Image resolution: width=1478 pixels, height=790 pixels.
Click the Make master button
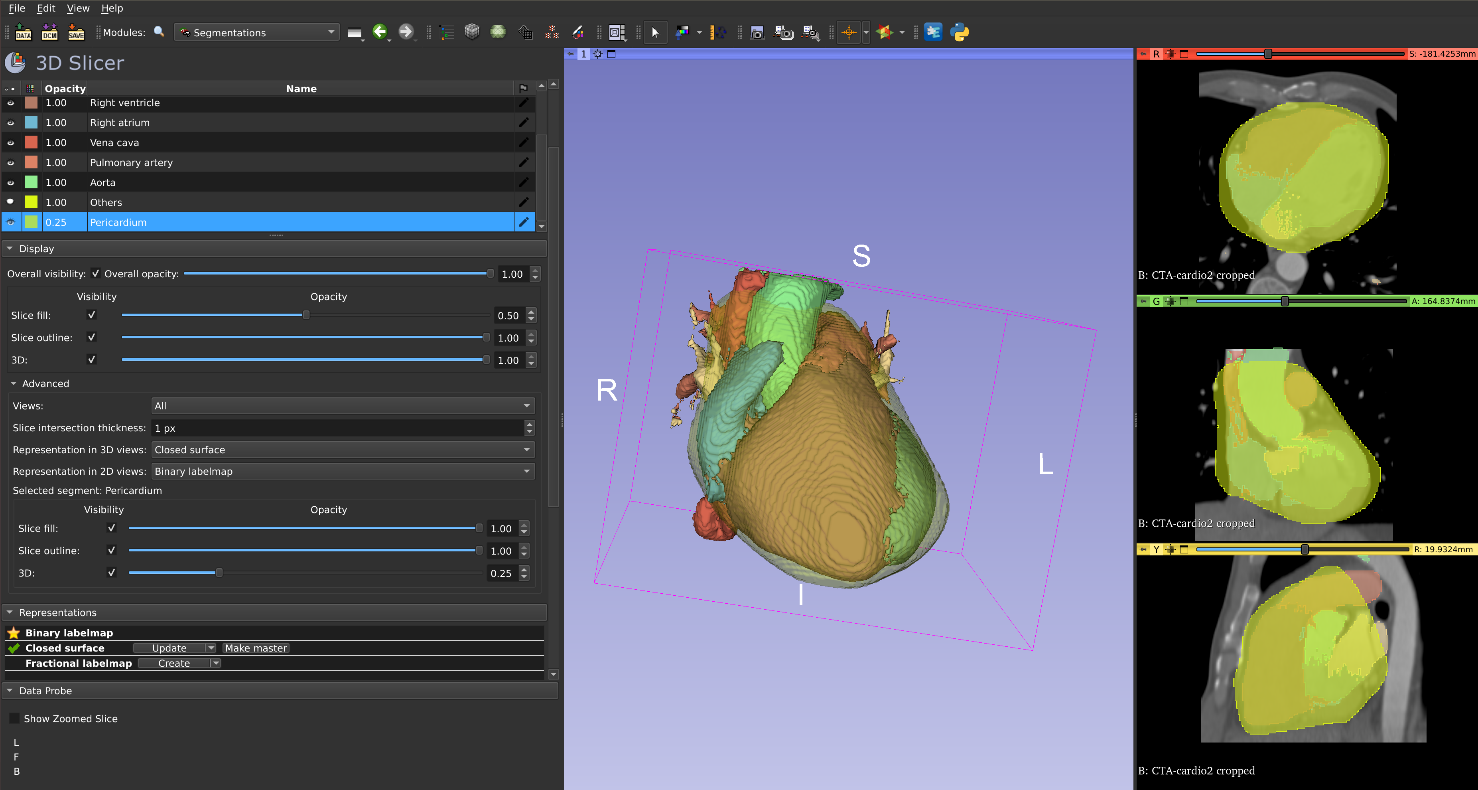point(255,648)
